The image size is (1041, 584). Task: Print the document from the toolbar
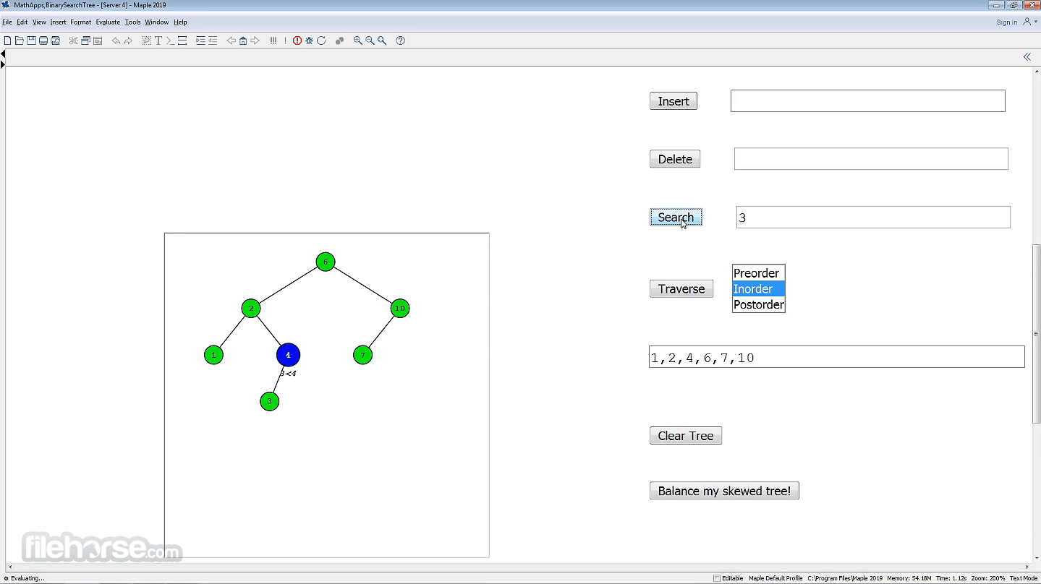pos(43,40)
